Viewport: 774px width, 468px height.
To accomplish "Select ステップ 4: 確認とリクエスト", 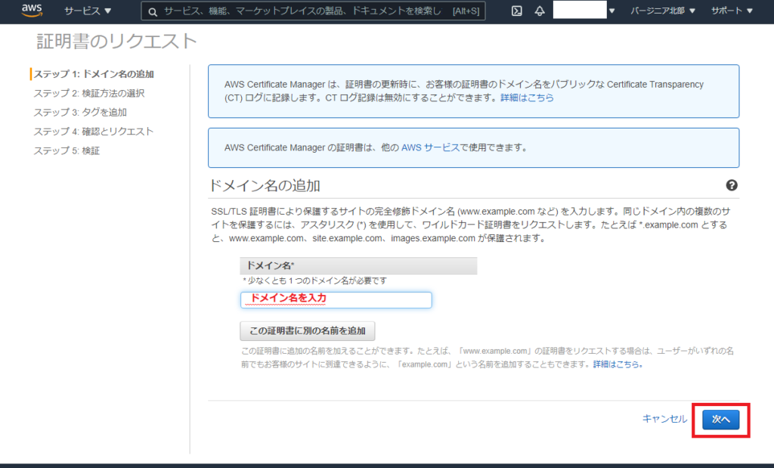I will click(x=93, y=132).
